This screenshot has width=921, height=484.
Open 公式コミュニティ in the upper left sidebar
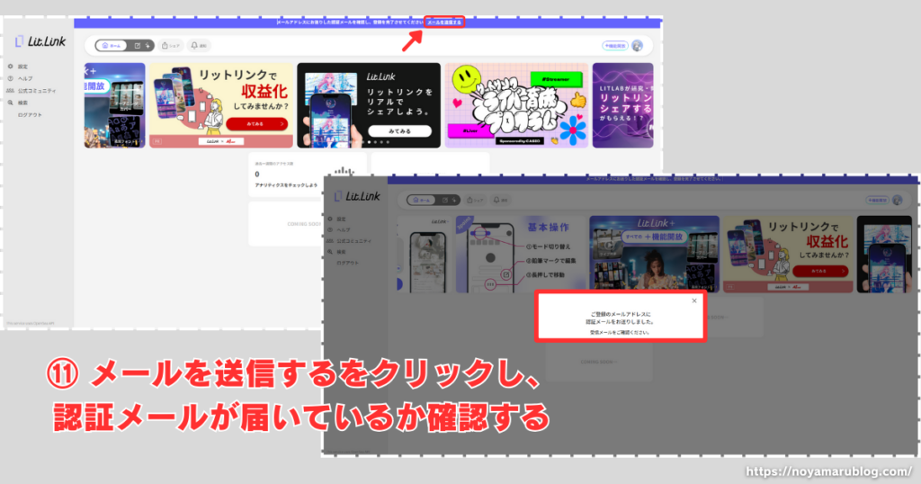[32, 91]
